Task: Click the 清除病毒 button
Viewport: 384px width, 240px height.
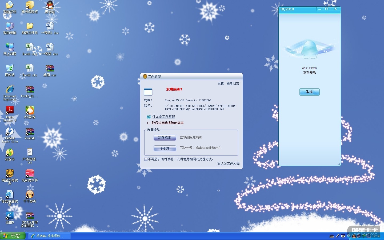Action: coord(165,138)
